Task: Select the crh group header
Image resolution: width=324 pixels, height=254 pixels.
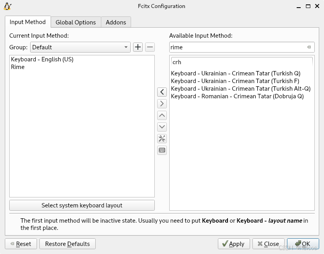Action: 242,62
